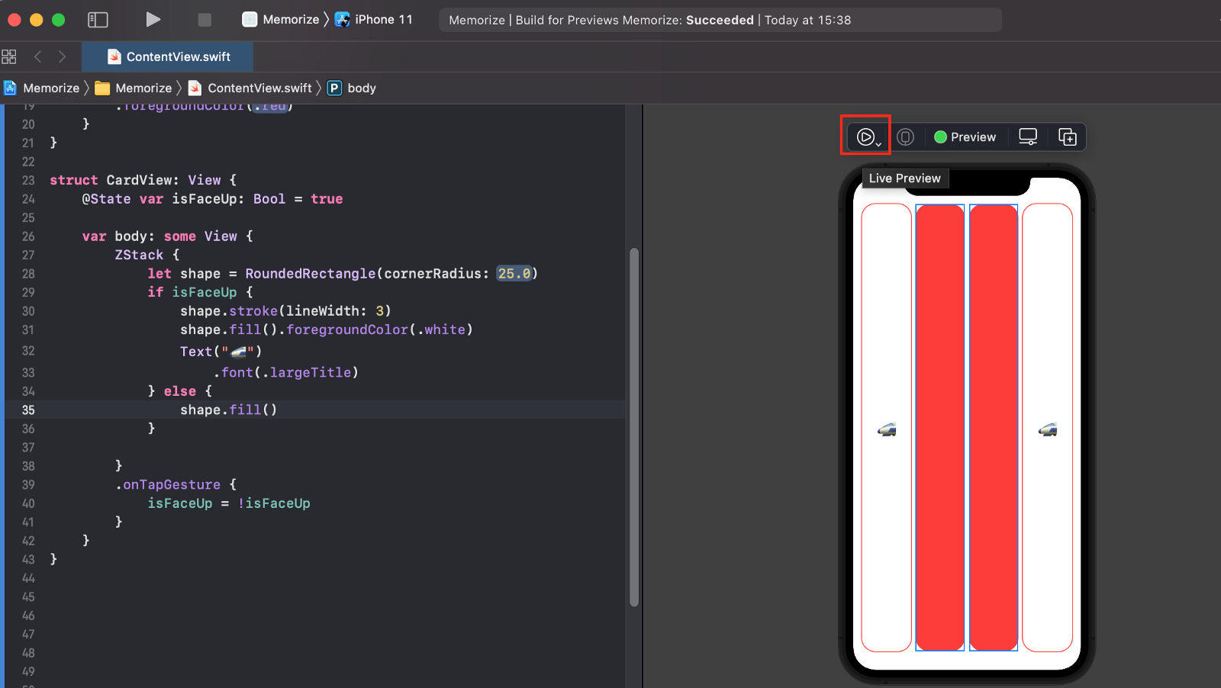Click the Memorize project icon in breadcrumb
Viewport: 1221px width, 688px height.
[x=10, y=88]
